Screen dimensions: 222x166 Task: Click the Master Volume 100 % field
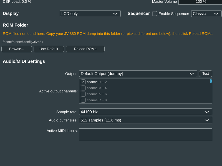(x=200, y=2)
